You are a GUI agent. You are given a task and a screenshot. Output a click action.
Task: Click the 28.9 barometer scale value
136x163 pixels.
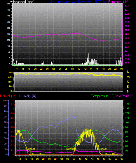127,55
